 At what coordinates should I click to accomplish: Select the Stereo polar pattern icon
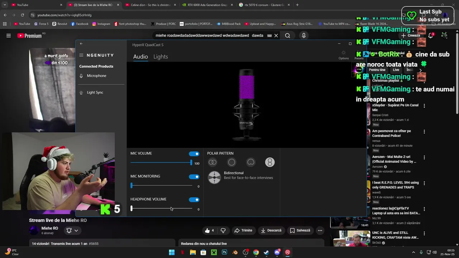tap(213, 162)
